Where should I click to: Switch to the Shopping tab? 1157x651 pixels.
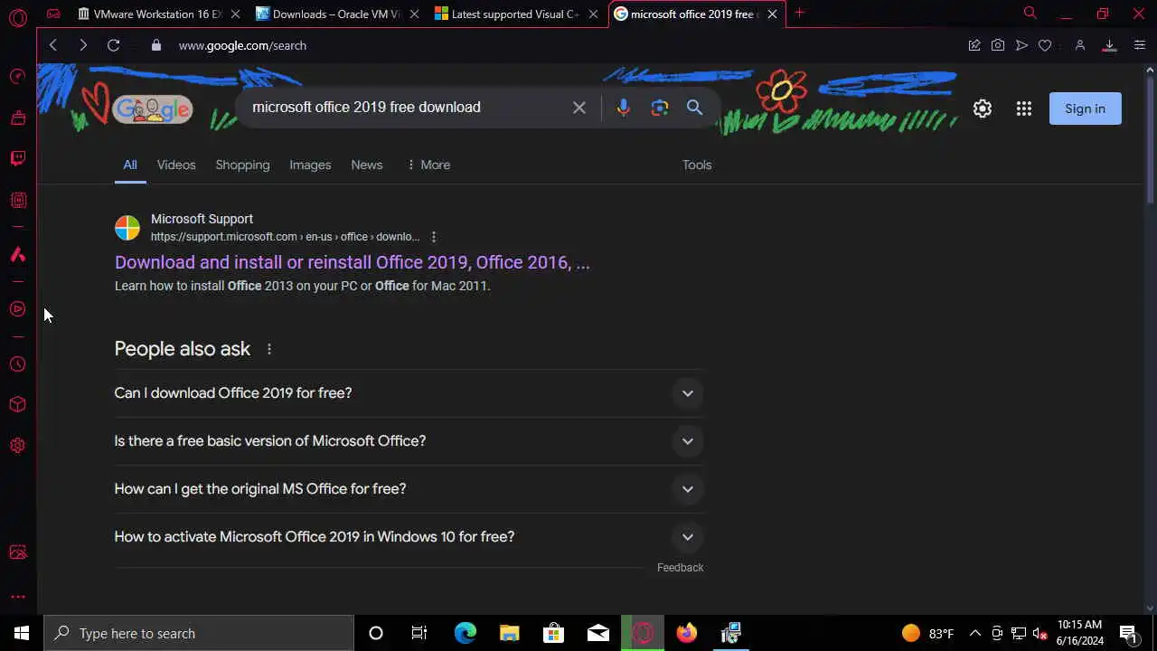tap(242, 165)
